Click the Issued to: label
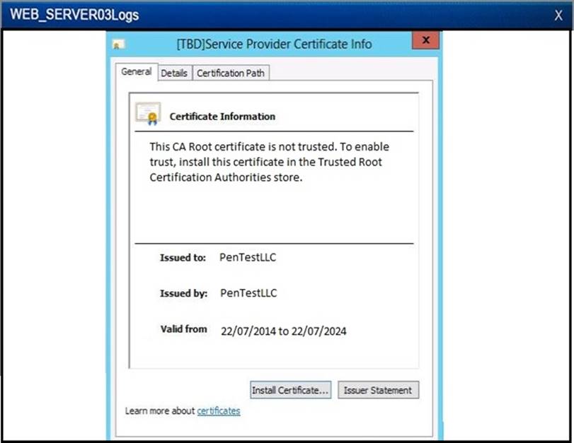The image size is (574, 443). 183,258
